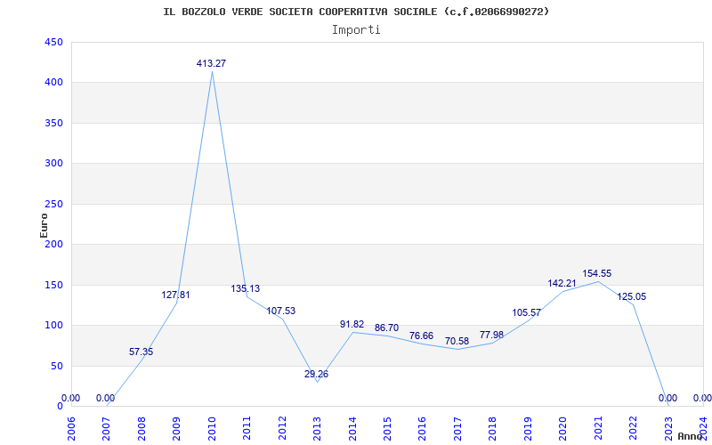Click the 2023 x-axis year label
Screen dimensions: 712x445
click(x=668, y=428)
